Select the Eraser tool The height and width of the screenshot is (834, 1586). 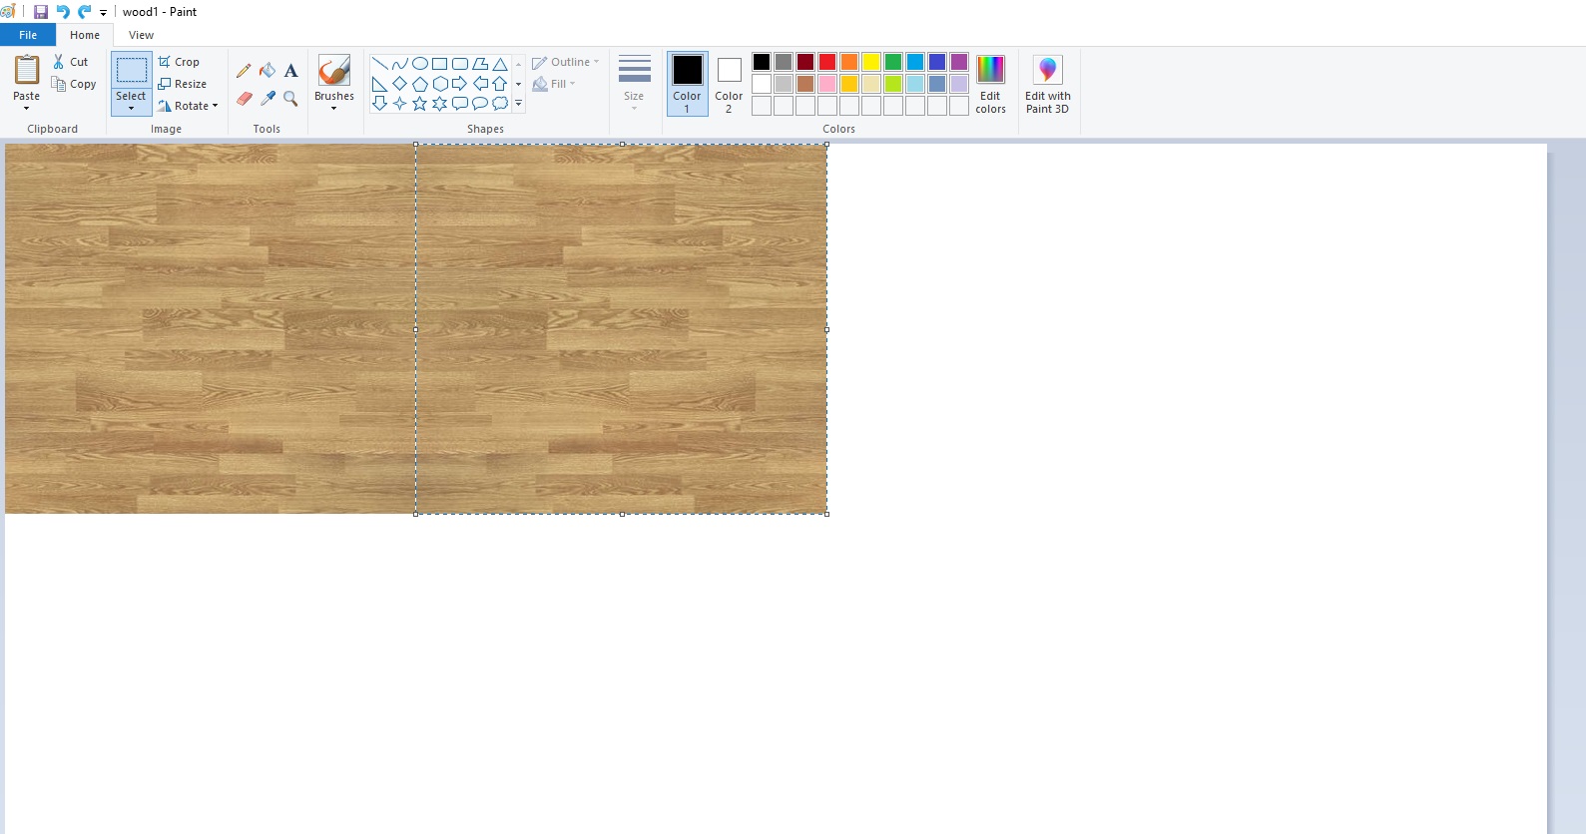pyautogui.click(x=244, y=99)
